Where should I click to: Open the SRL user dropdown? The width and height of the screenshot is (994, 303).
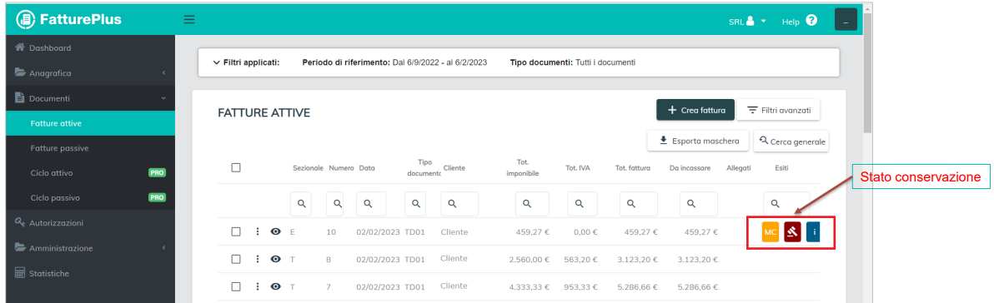(747, 21)
